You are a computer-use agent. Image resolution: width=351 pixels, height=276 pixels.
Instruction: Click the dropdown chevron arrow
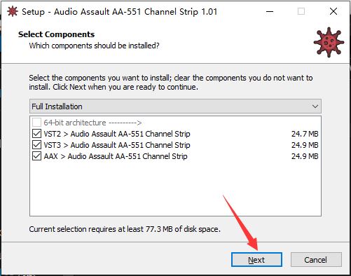[x=315, y=106]
